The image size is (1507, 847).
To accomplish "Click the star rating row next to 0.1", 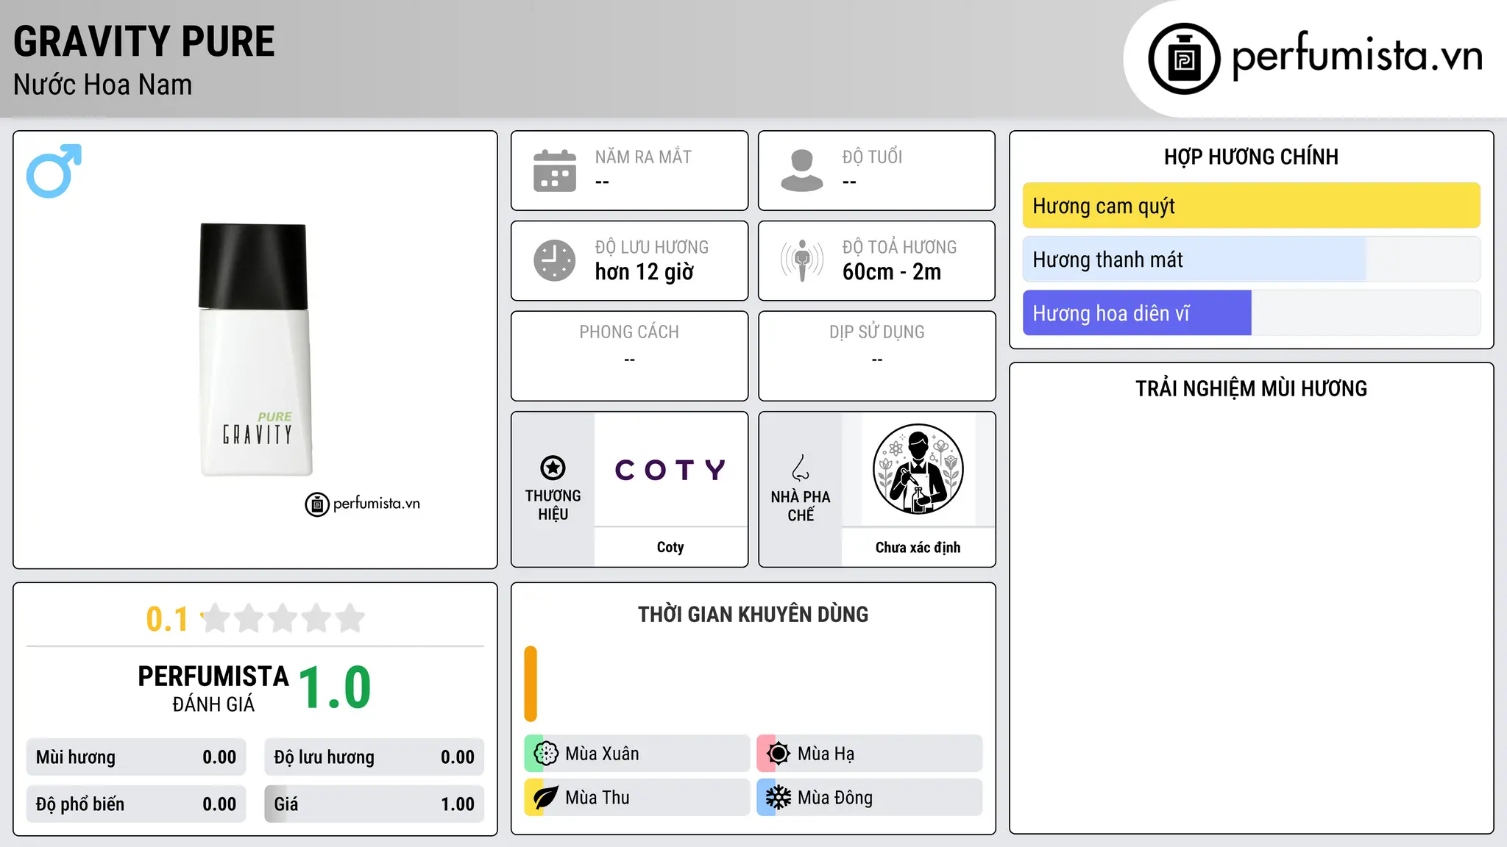I will click(x=283, y=618).
